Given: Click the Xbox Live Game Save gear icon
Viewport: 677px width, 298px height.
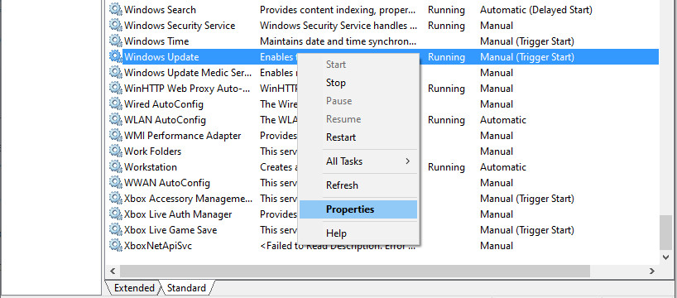Looking at the screenshot, I should pos(115,230).
